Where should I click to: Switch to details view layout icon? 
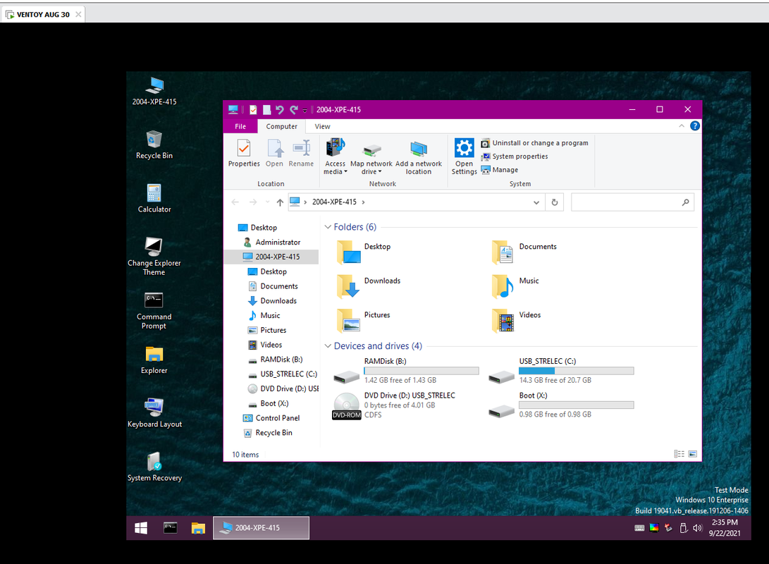tap(679, 454)
